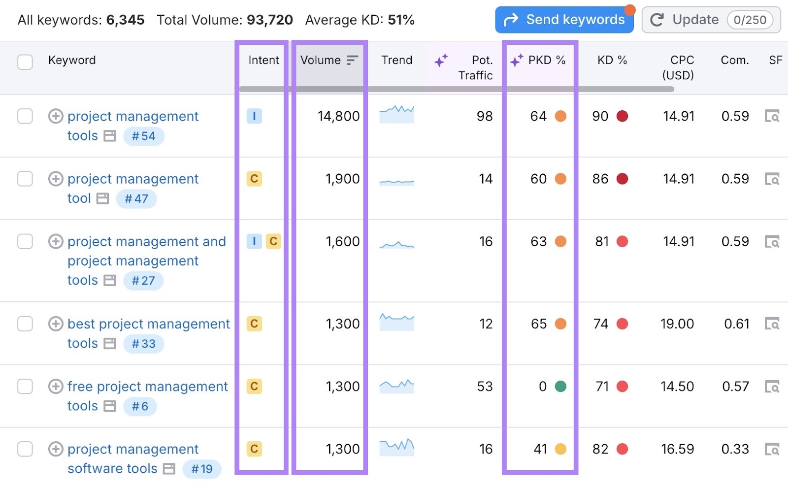
Task: Click the AI sparkle icon beside PKD %
Action: tap(516, 60)
